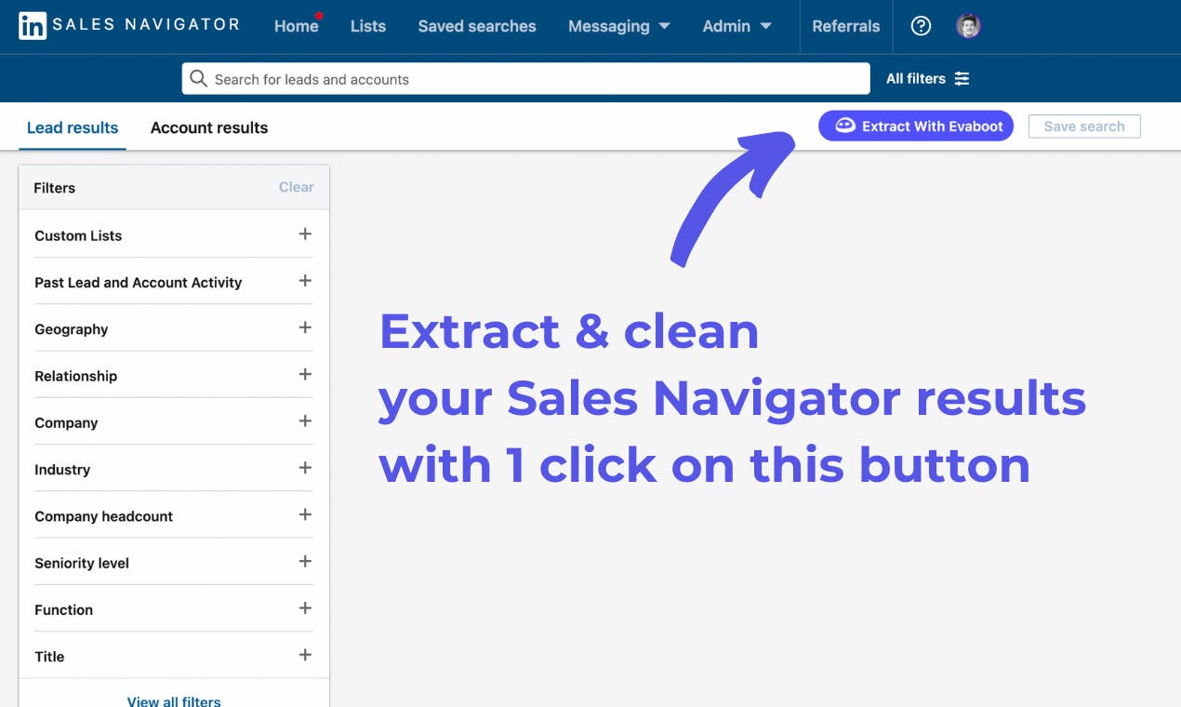Click the Seniority level filter label
This screenshot has height=707, width=1181.
pyautogui.click(x=82, y=563)
